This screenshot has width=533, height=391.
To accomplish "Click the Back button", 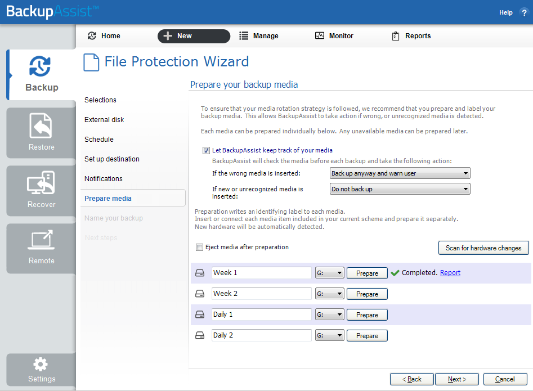I will click(411, 379).
